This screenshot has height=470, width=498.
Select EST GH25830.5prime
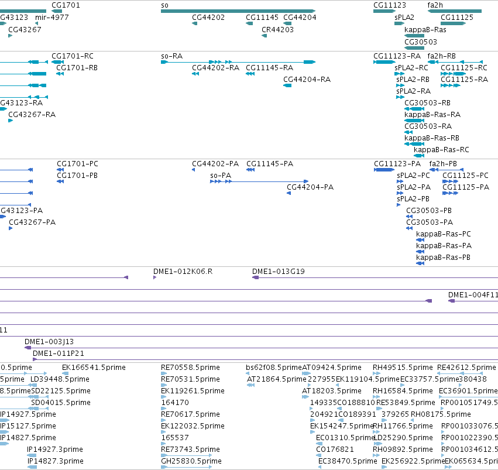point(191,461)
